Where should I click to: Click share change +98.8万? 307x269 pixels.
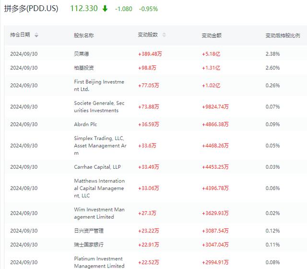pyautogui.click(x=147, y=68)
